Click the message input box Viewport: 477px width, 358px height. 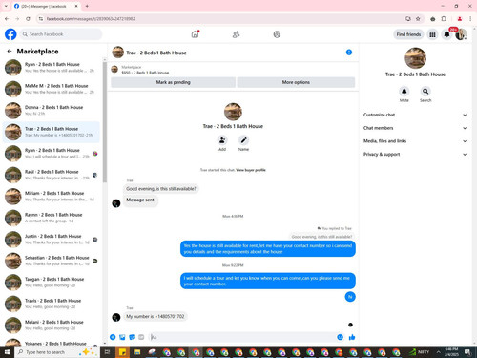(241, 337)
